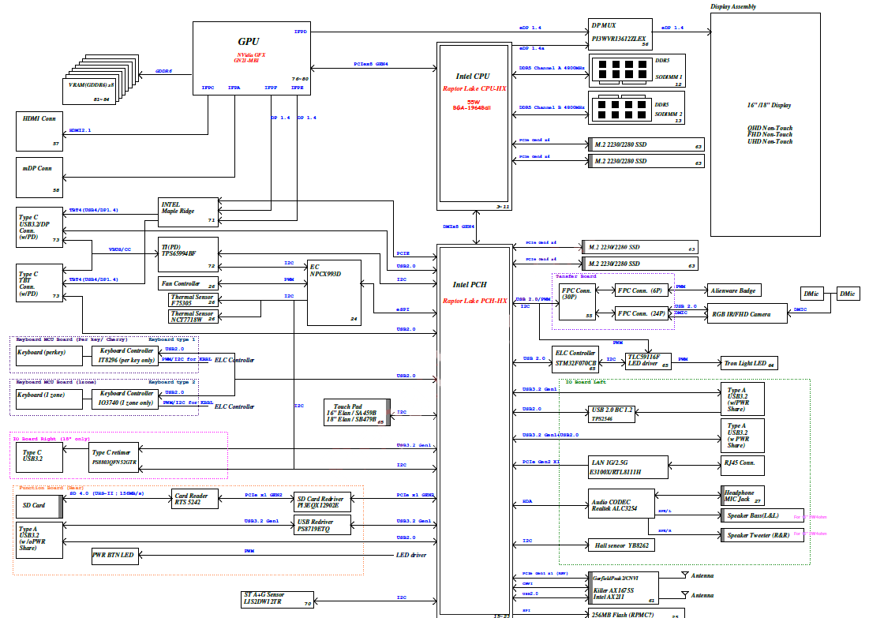
Task: Select the INTEL Maple Ridge block
Action: click(188, 211)
